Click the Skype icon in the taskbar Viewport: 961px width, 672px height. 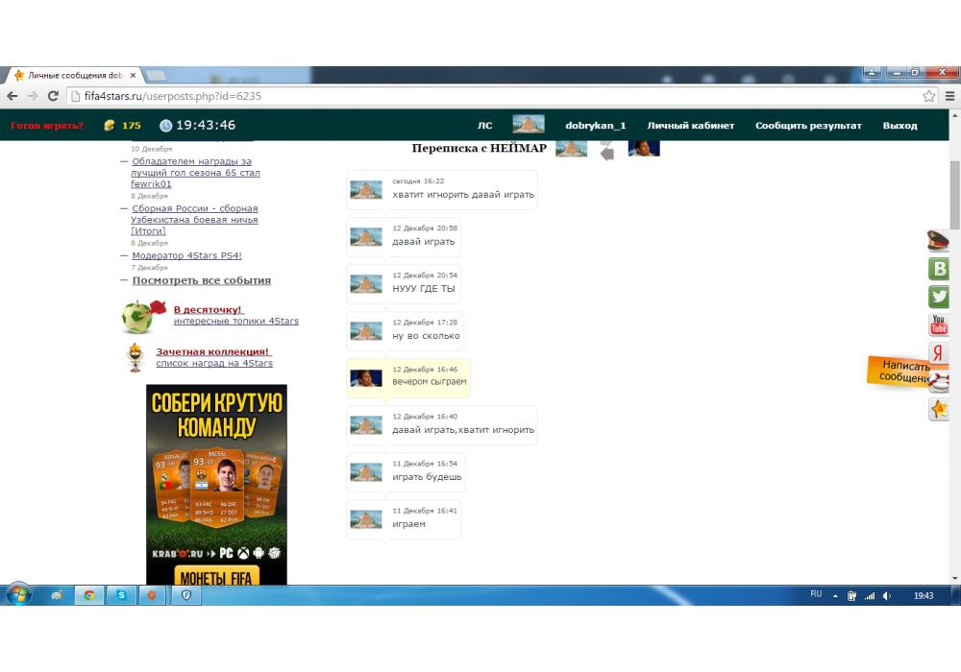(120, 595)
